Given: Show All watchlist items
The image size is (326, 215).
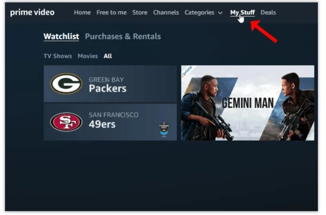Looking at the screenshot, I should click(108, 56).
